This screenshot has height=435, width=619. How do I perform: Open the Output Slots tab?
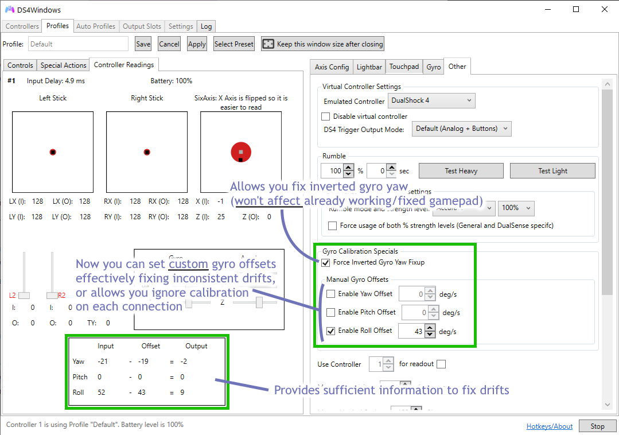[x=142, y=26]
